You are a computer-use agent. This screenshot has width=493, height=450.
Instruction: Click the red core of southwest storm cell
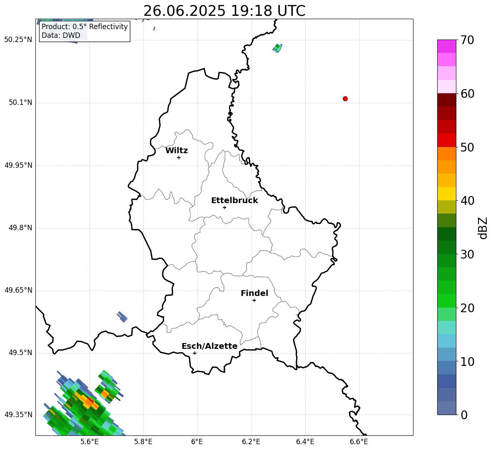[90, 400]
